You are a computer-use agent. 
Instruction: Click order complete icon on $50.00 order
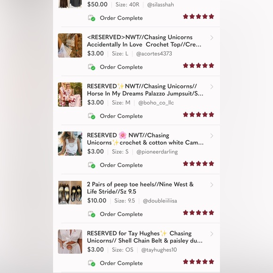(x=91, y=18)
